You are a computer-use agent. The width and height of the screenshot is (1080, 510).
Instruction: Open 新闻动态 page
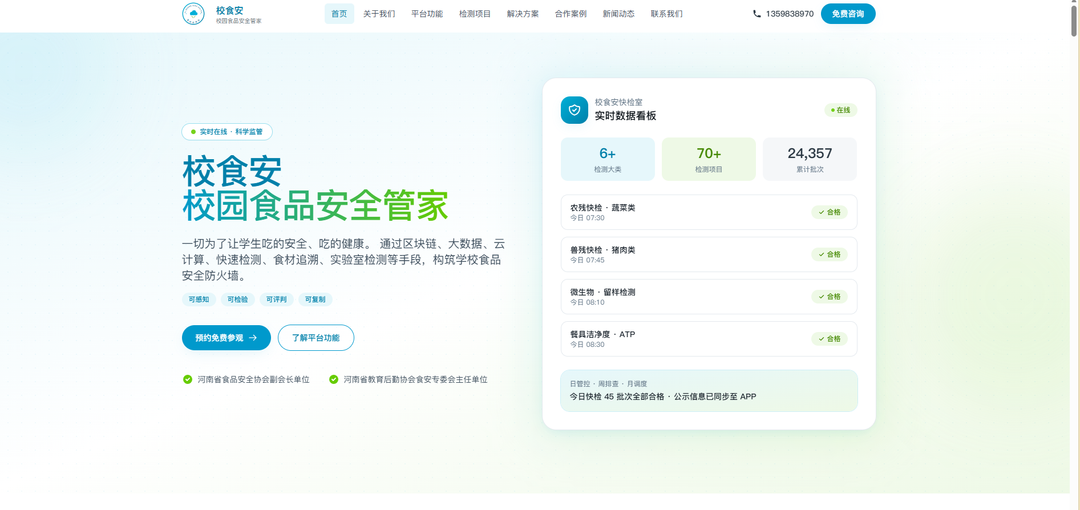click(x=619, y=14)
